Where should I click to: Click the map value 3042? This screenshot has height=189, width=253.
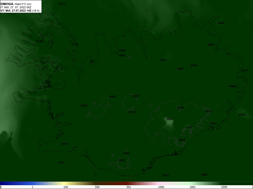tap(122, 160)
